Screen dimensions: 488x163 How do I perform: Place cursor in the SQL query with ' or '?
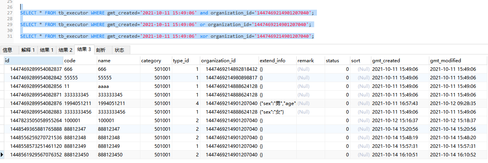coord(166,25)
